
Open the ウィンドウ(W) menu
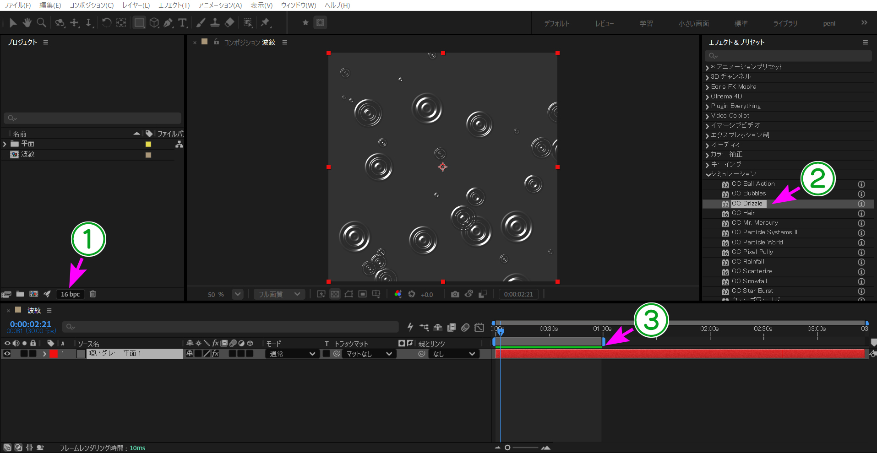coord(299,5)
